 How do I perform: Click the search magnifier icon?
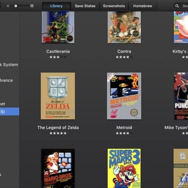coord(177,6)
